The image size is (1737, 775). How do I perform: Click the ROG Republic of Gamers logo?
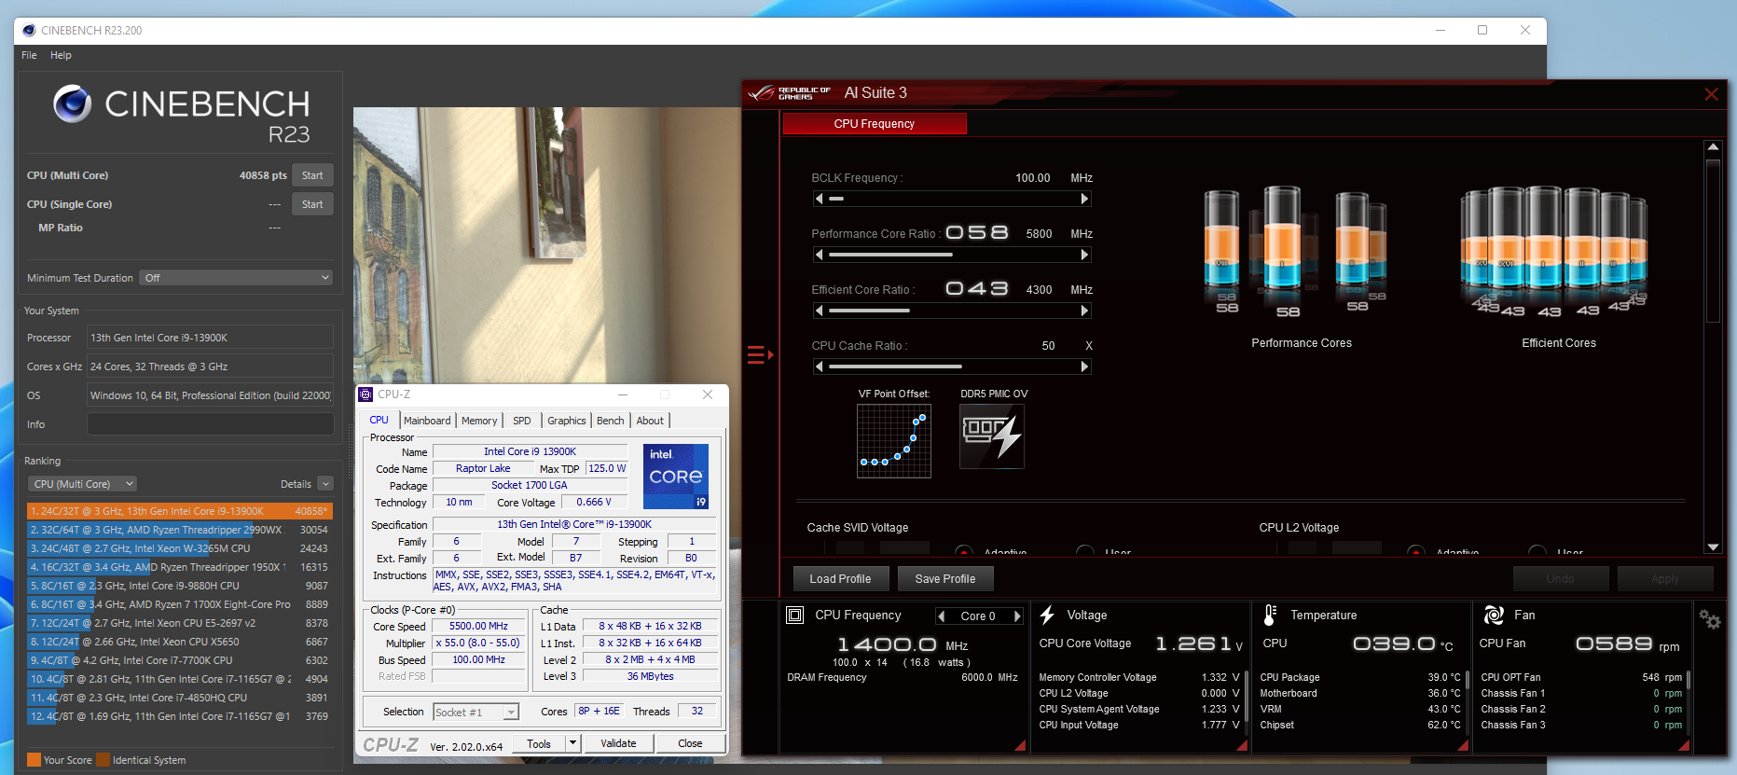point(790,93)
